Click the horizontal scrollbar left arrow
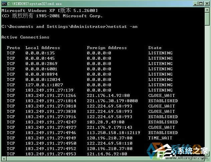Image resolution: width=211 pixels, height=162 pixels. click(x=4, y=159)
